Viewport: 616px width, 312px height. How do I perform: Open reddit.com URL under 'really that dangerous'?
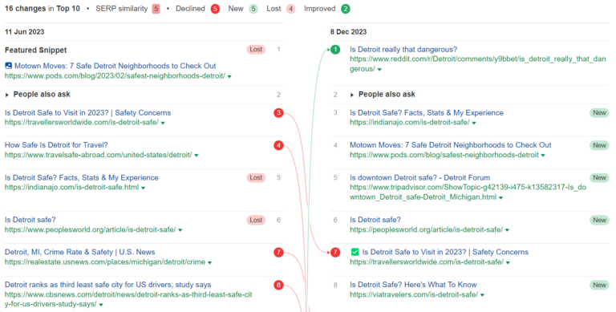pos(478,63)
